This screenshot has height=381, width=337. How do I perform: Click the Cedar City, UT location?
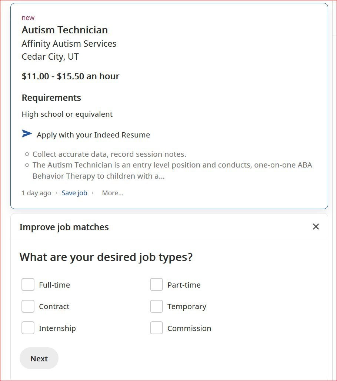50,57
